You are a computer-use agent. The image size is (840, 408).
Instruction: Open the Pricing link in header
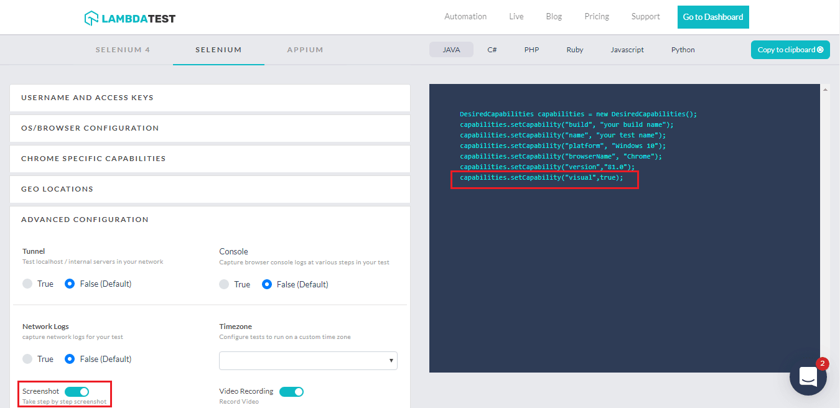pos(596,17)
